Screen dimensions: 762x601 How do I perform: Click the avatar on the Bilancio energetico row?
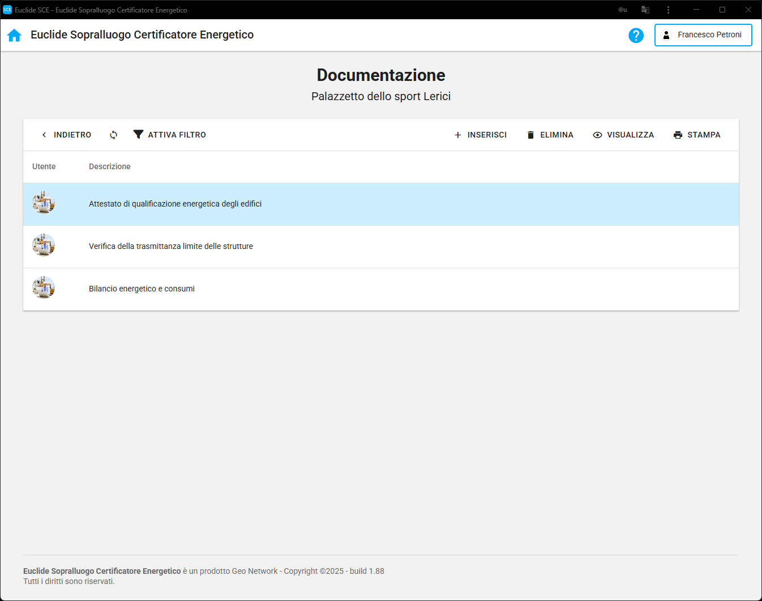coord(44,288)
